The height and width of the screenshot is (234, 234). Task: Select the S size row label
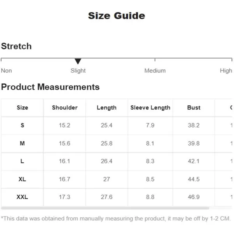click(22, 126)
